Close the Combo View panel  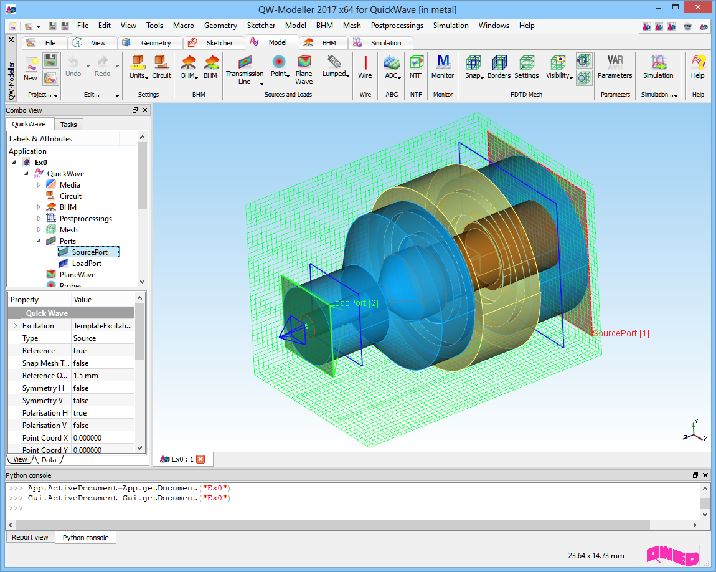tap(145, 110)
